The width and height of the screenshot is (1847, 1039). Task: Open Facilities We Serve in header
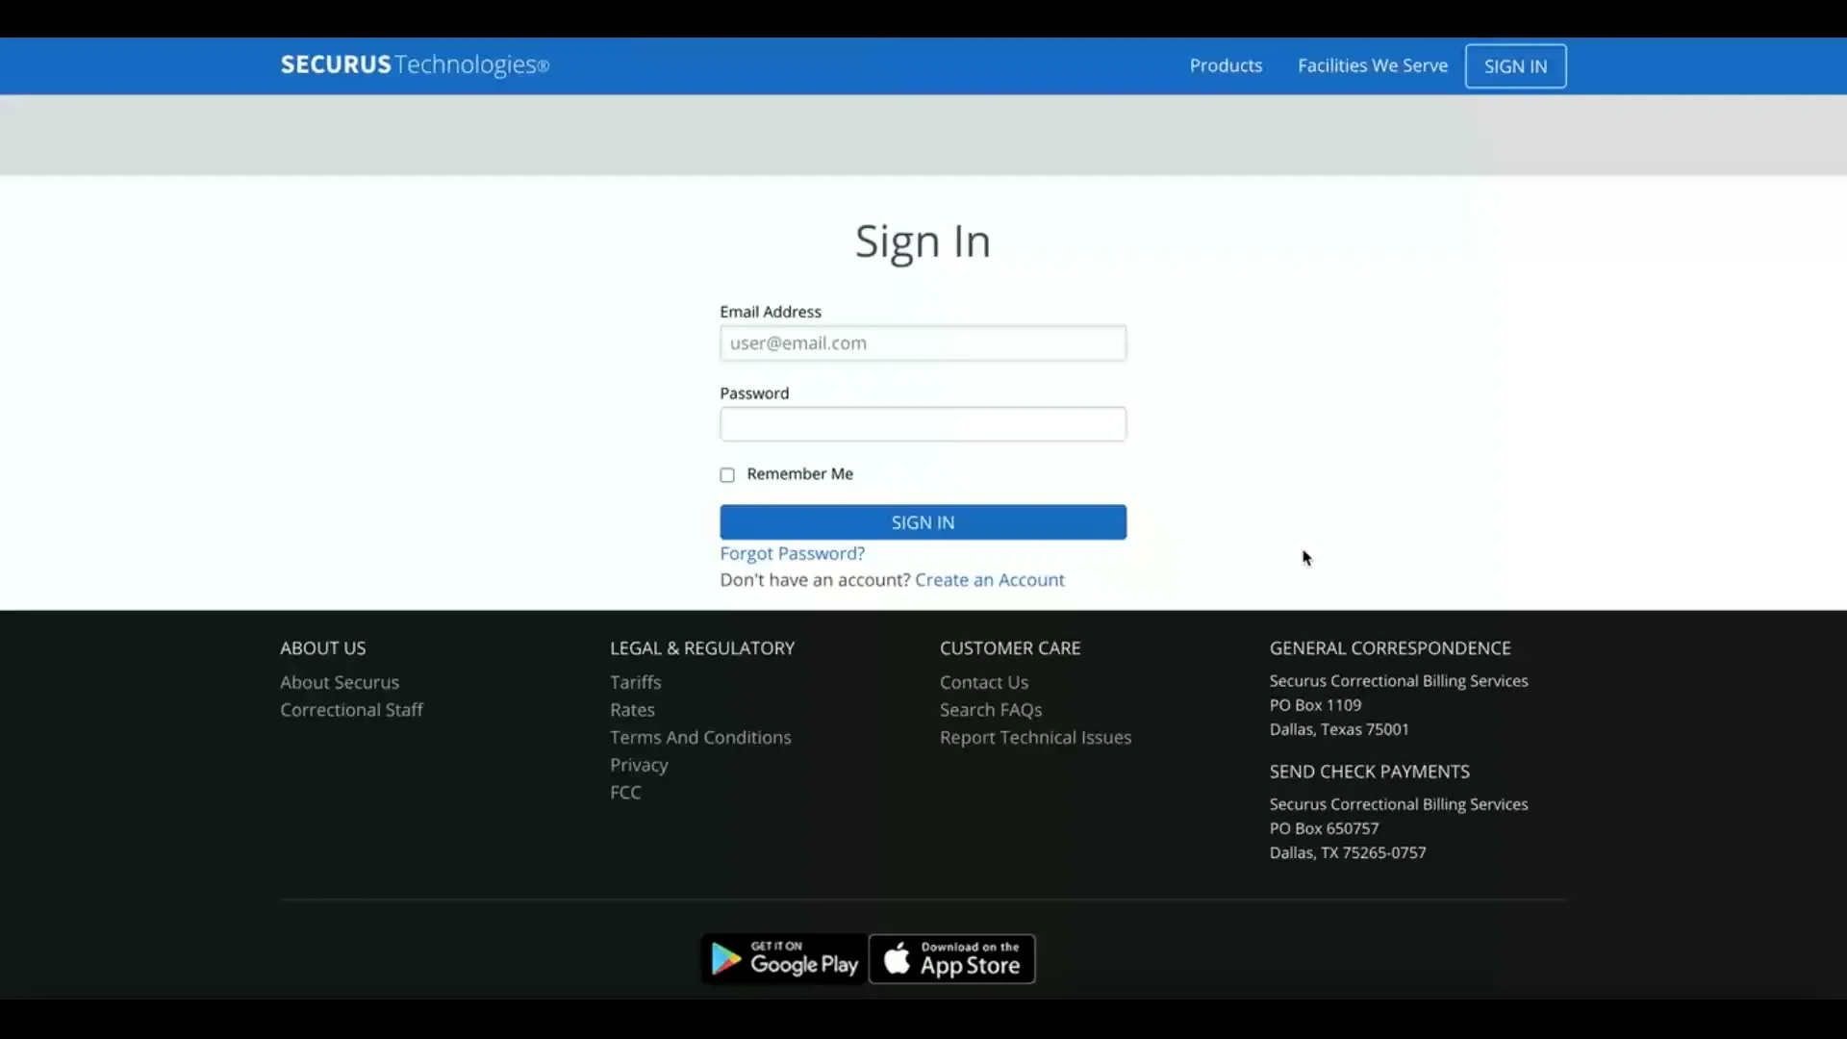1372,65
